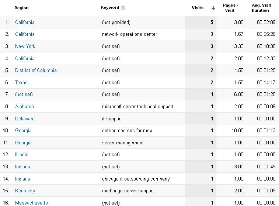Sort by Region column header
This screenshot has height=206, width=279.
point(21,8)
